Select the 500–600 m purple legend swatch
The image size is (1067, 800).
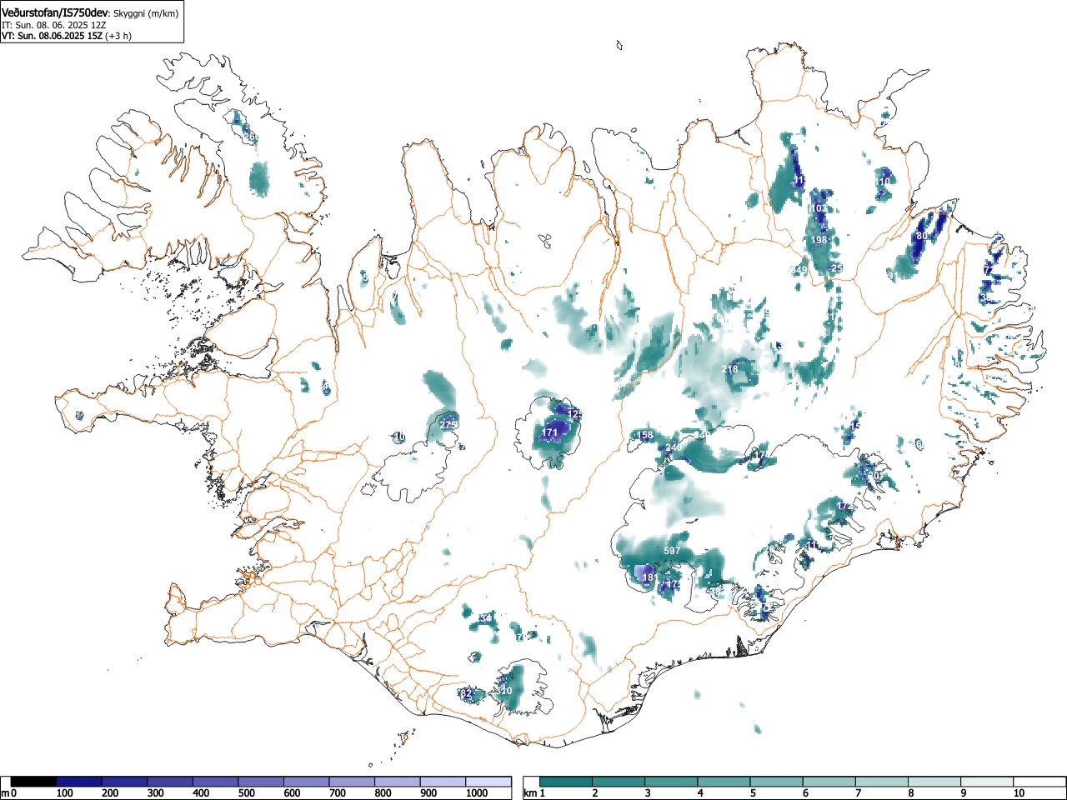pos(261,782)
